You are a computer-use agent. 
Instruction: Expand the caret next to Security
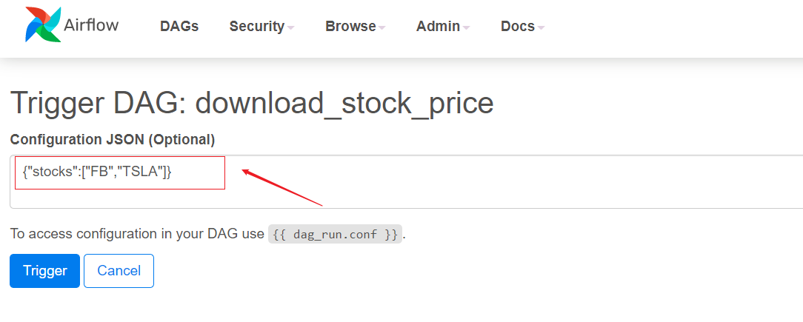291,28
